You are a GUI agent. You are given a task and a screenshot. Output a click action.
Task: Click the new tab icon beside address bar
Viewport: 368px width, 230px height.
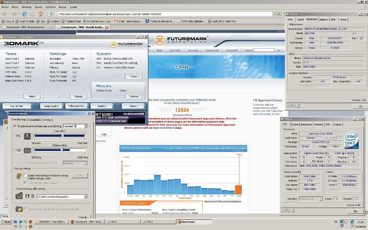click(x=50, y=14)
